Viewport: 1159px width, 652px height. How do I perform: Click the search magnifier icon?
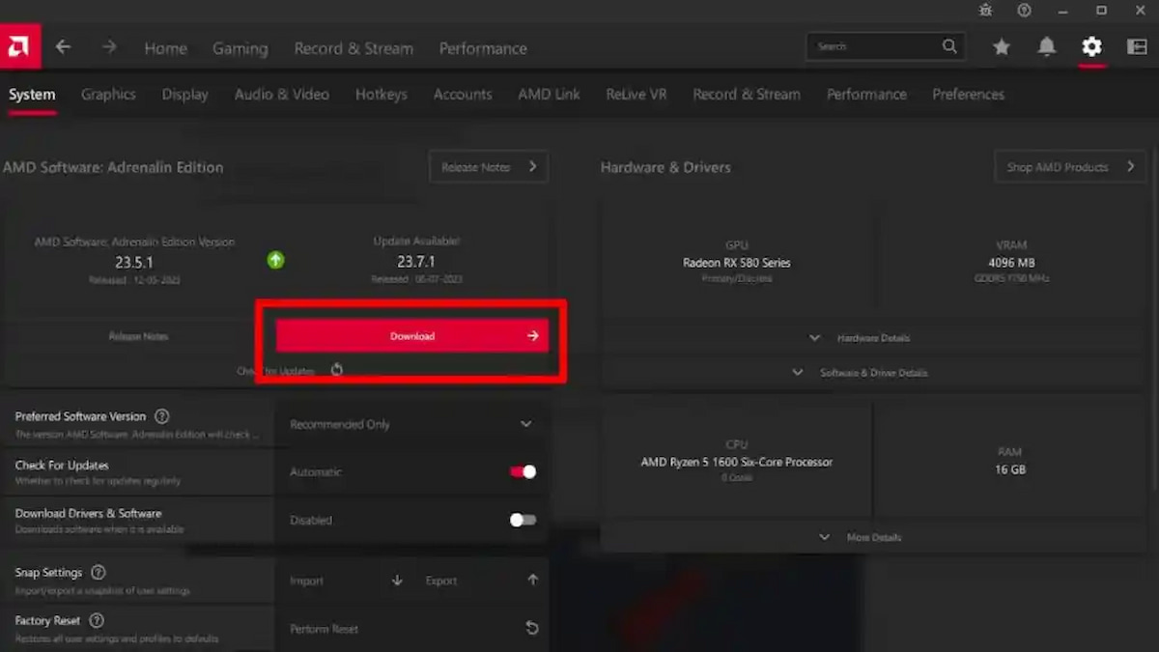click(950, 45)
